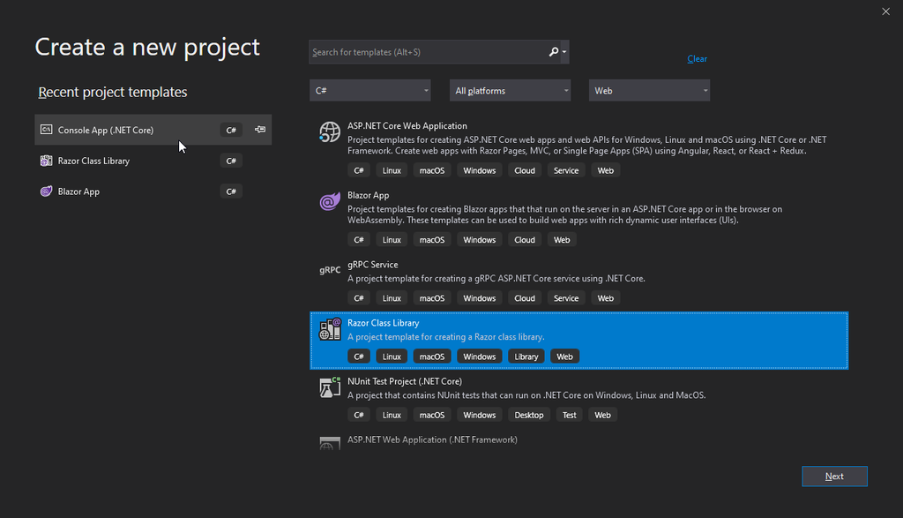Click the Web tag under Blazor App template
This screenshot has height=518, width=903.
[562, 240]
